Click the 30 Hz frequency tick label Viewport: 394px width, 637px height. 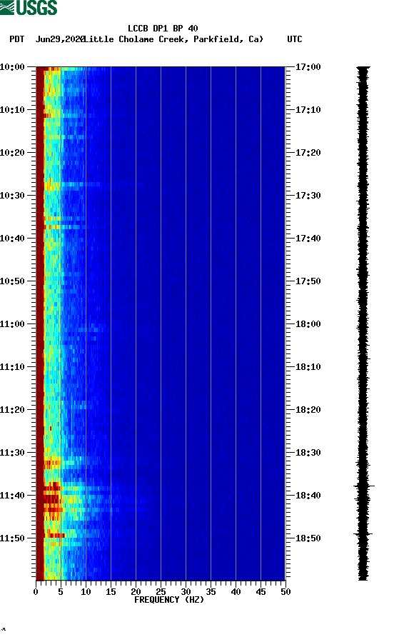pos(186,592)
